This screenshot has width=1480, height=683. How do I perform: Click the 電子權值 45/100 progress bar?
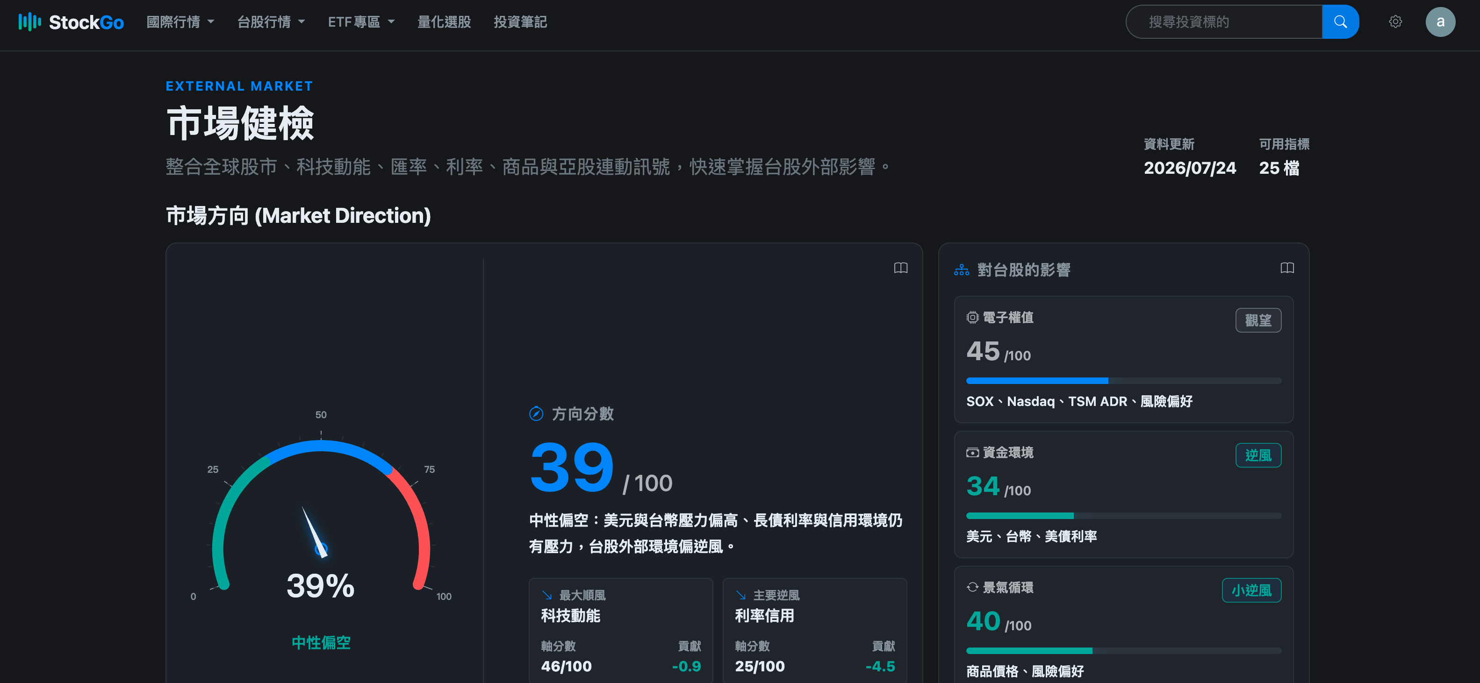pos(1123,381)
